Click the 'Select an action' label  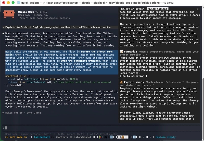pos(133,9)
